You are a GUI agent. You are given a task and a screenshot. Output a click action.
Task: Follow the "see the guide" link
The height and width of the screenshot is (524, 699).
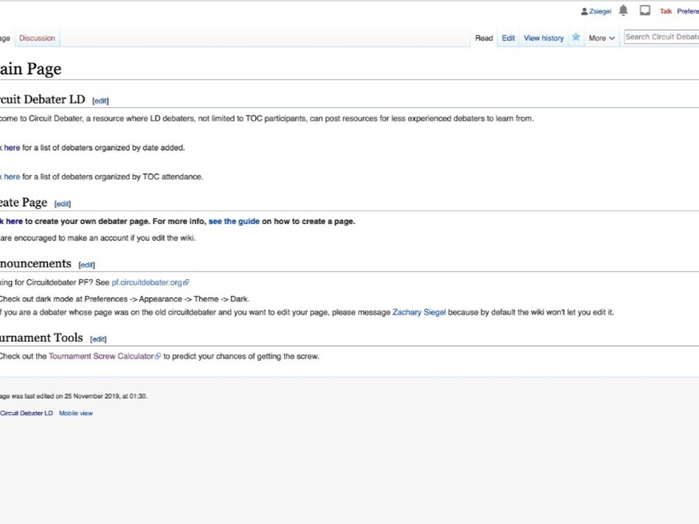(234, 221)
